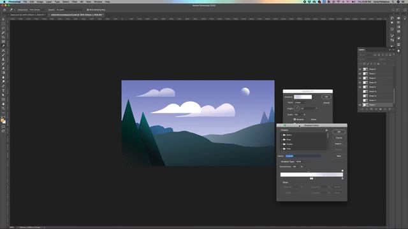Open the Apple menu
408x229 pixels.
(4, 1)
